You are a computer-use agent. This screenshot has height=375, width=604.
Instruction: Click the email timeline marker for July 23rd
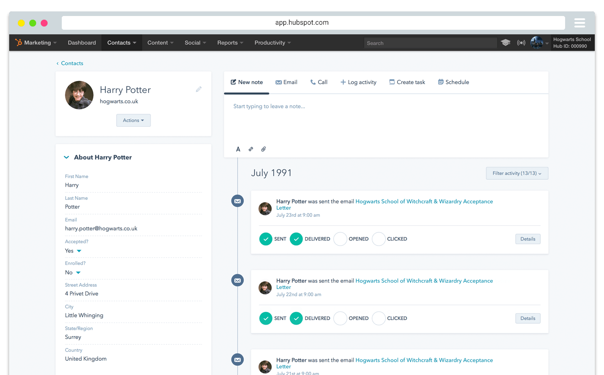(x=237, y=201)
